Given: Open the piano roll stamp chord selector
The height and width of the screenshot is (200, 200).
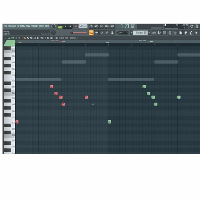Looking at the screenshot, I should 16,38.
